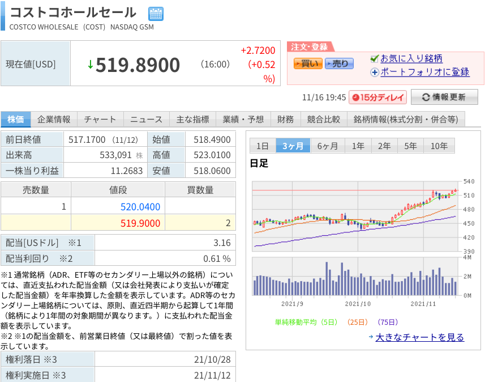Open 銘柄情報(株式分割・併合等) tab

coord(406,119)
